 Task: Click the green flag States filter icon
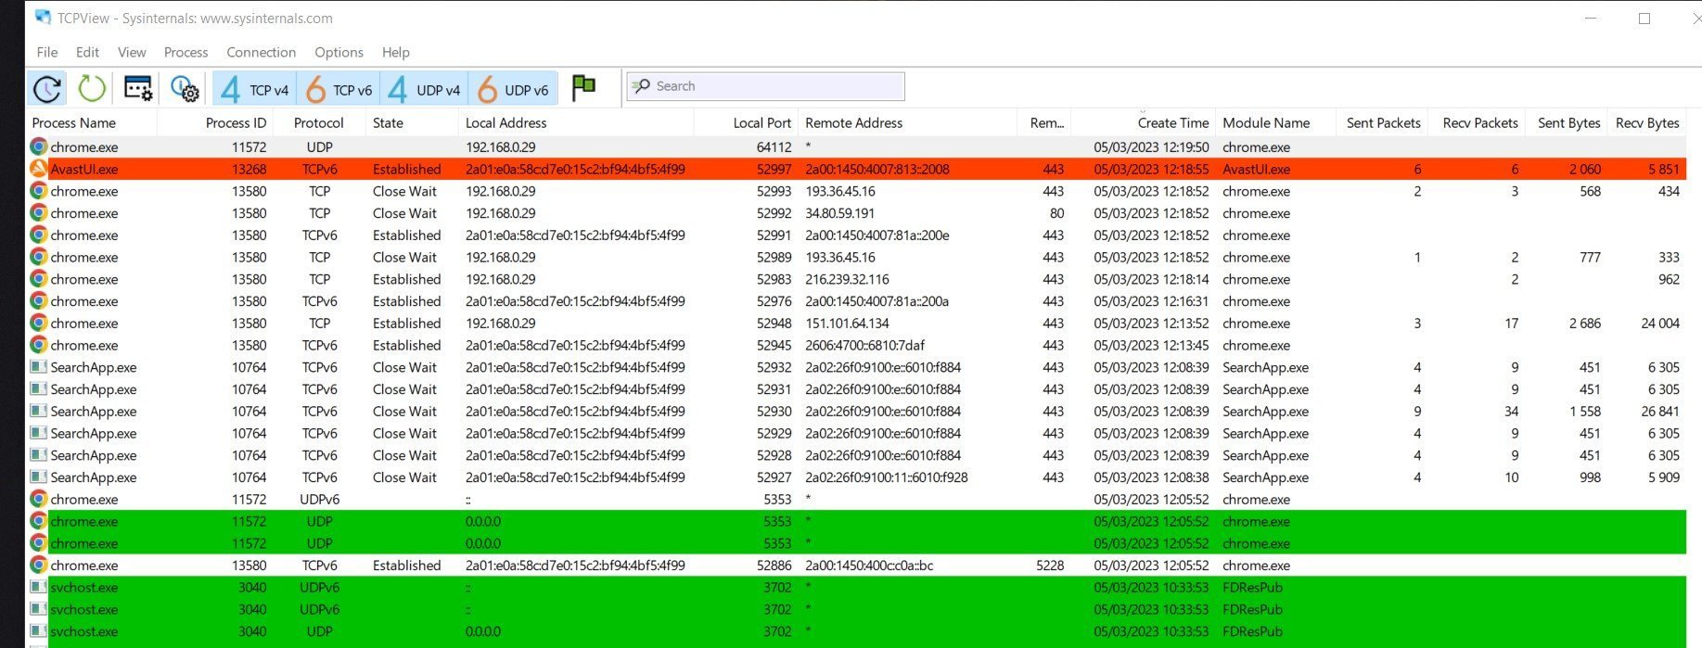tap(583, 88)
